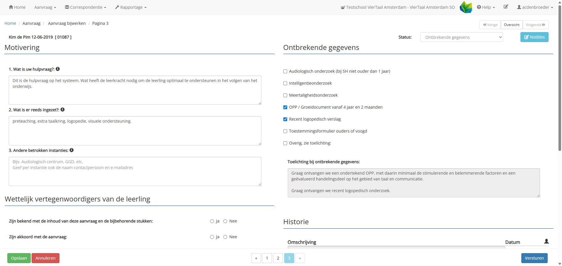This screenshot has width=562, height=266.
Task: Go to page 1 in pagination
Action: [x=267, y=258]
